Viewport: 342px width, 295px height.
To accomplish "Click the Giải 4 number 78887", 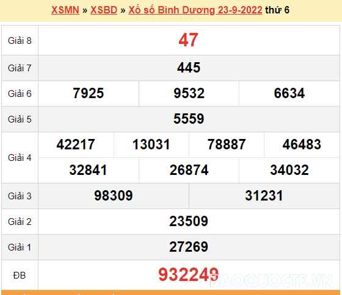I will pos(227,144).
